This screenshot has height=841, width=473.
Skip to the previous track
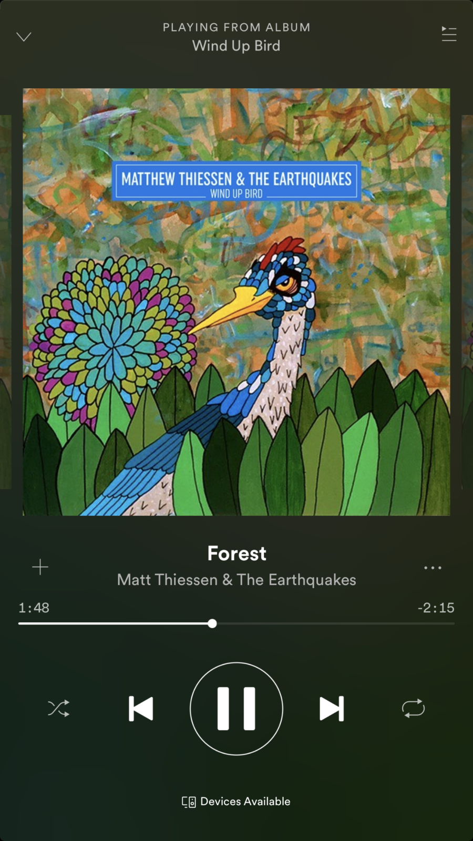coord(141,709)
